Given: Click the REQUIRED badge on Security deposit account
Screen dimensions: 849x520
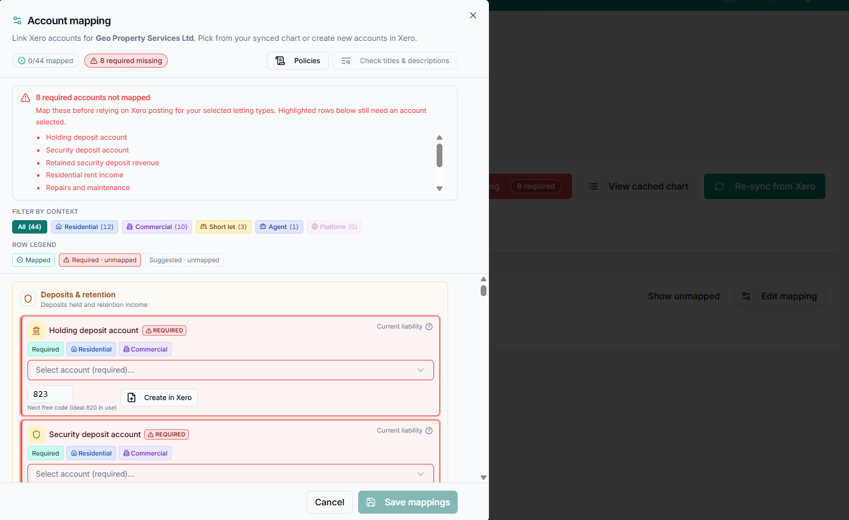Looking at the screenshot, I should pos(167,435).
